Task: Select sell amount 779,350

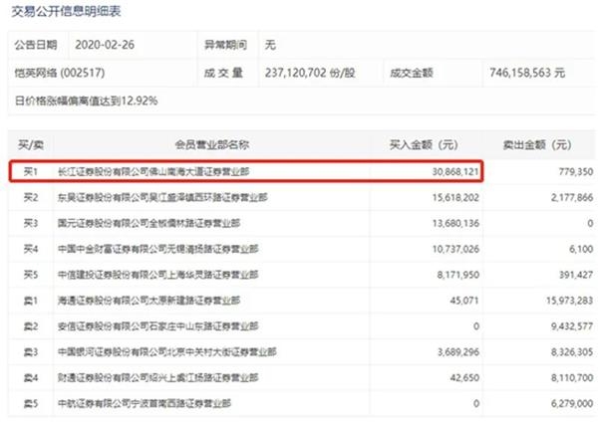Action: [x=576, y=172]
